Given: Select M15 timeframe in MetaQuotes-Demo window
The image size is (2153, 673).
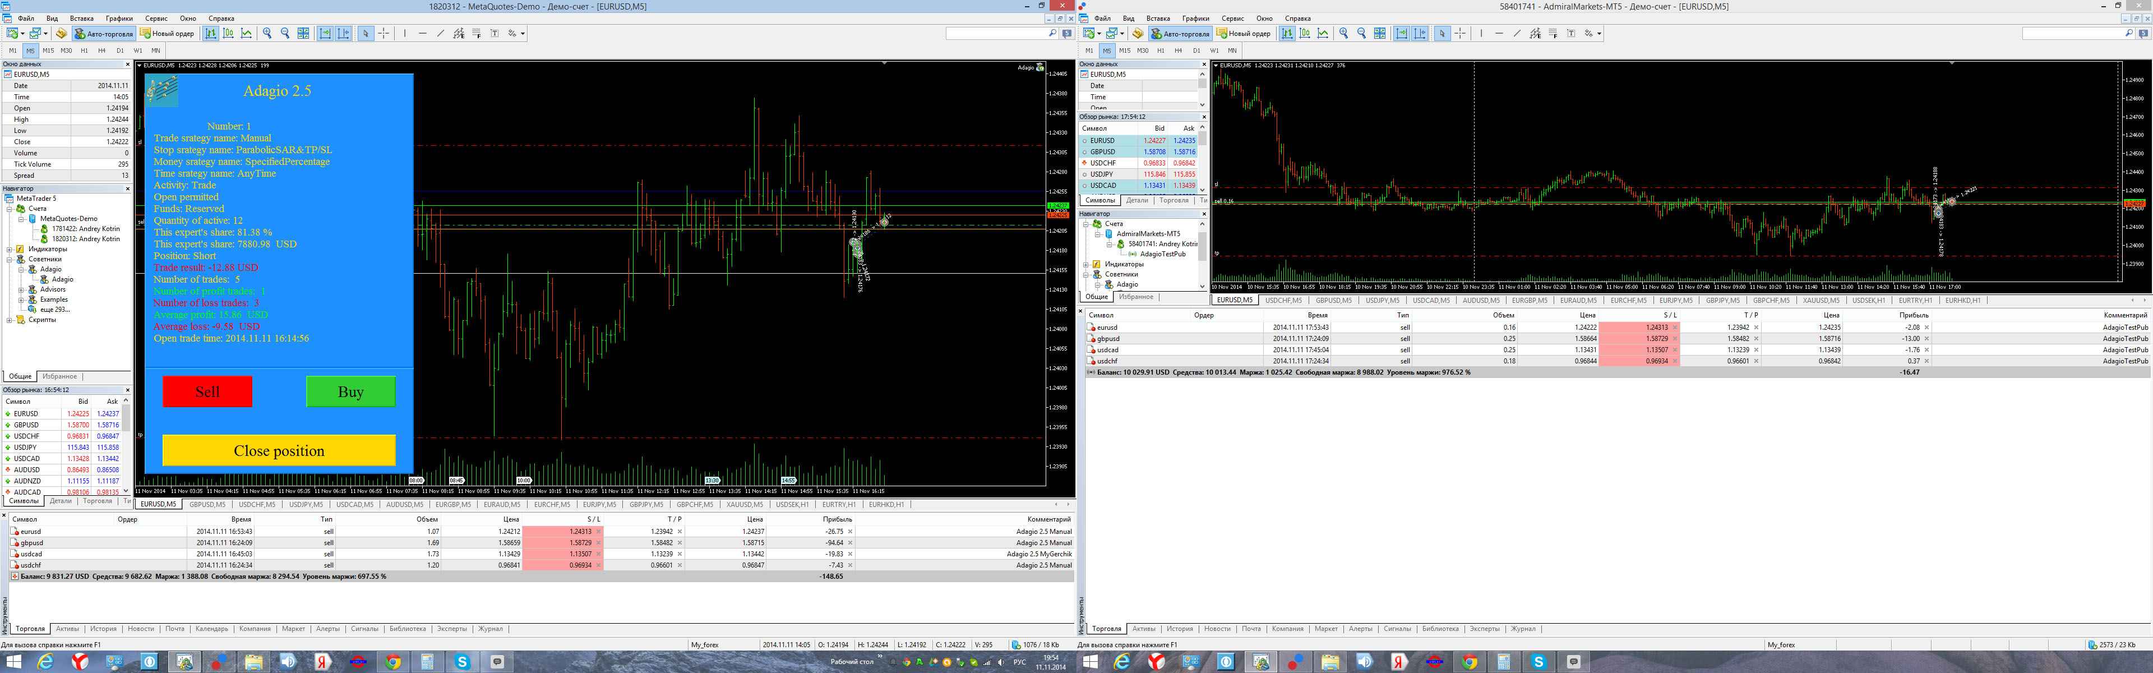Looking at the screenshot, I should (x=48, y=51).
